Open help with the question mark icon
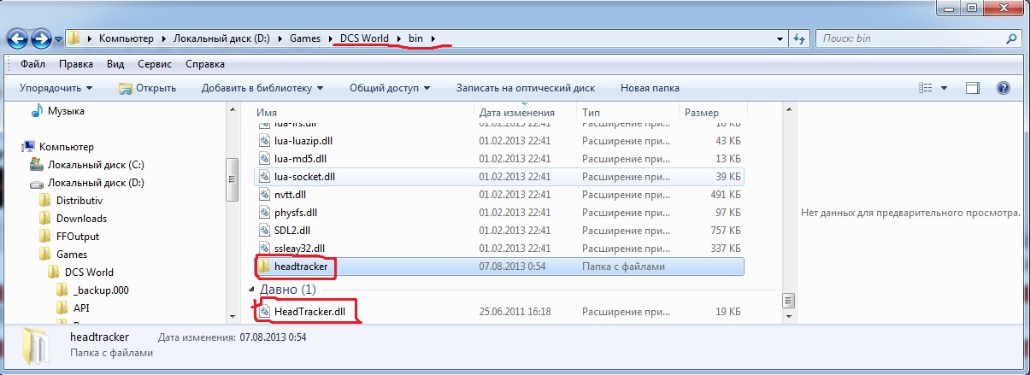Screen dimensions: 1030x375 [x=1004, y=88]
